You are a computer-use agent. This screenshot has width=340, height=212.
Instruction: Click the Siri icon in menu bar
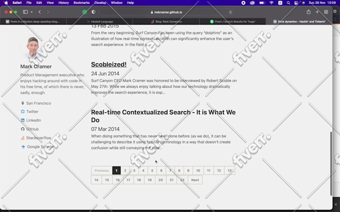[303, 3]
